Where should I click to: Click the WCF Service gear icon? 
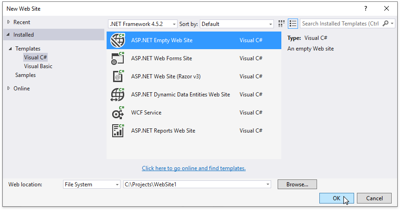118,113
